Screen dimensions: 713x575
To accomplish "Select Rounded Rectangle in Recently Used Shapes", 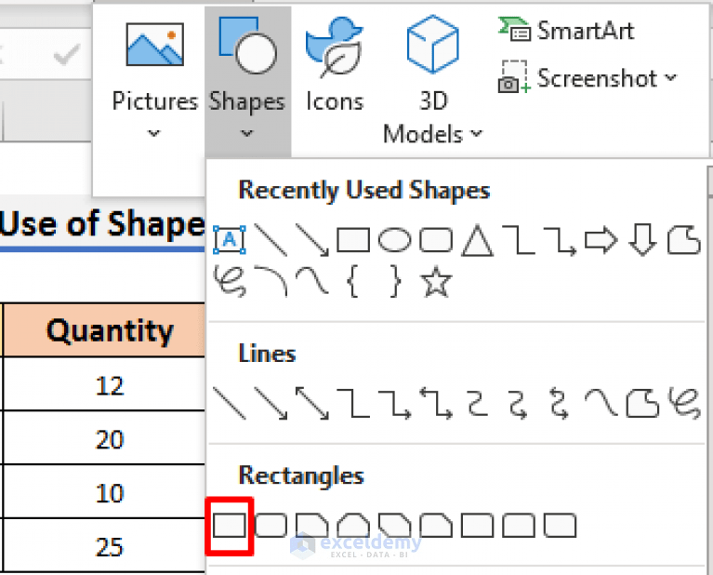I will [x=436, y=239].
